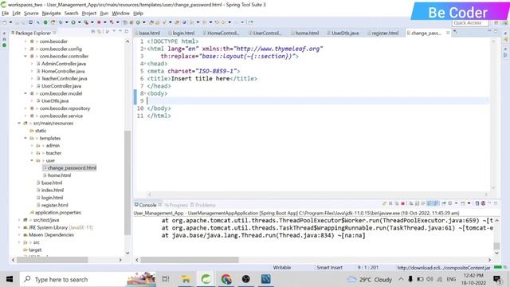
Task: Open Google Chrome from taskbar
Action: tap(226, 279)
